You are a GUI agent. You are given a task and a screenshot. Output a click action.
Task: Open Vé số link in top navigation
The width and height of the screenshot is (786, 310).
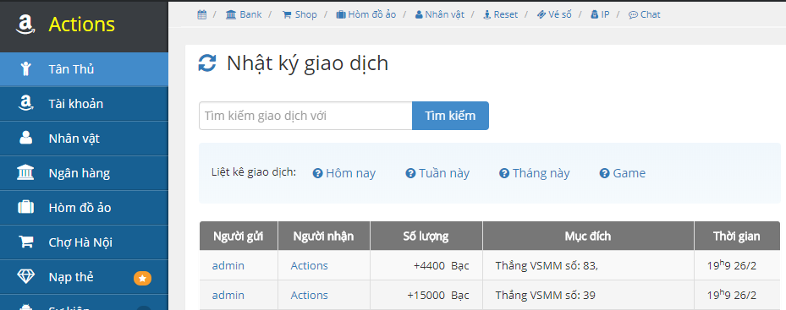[554, 14]
